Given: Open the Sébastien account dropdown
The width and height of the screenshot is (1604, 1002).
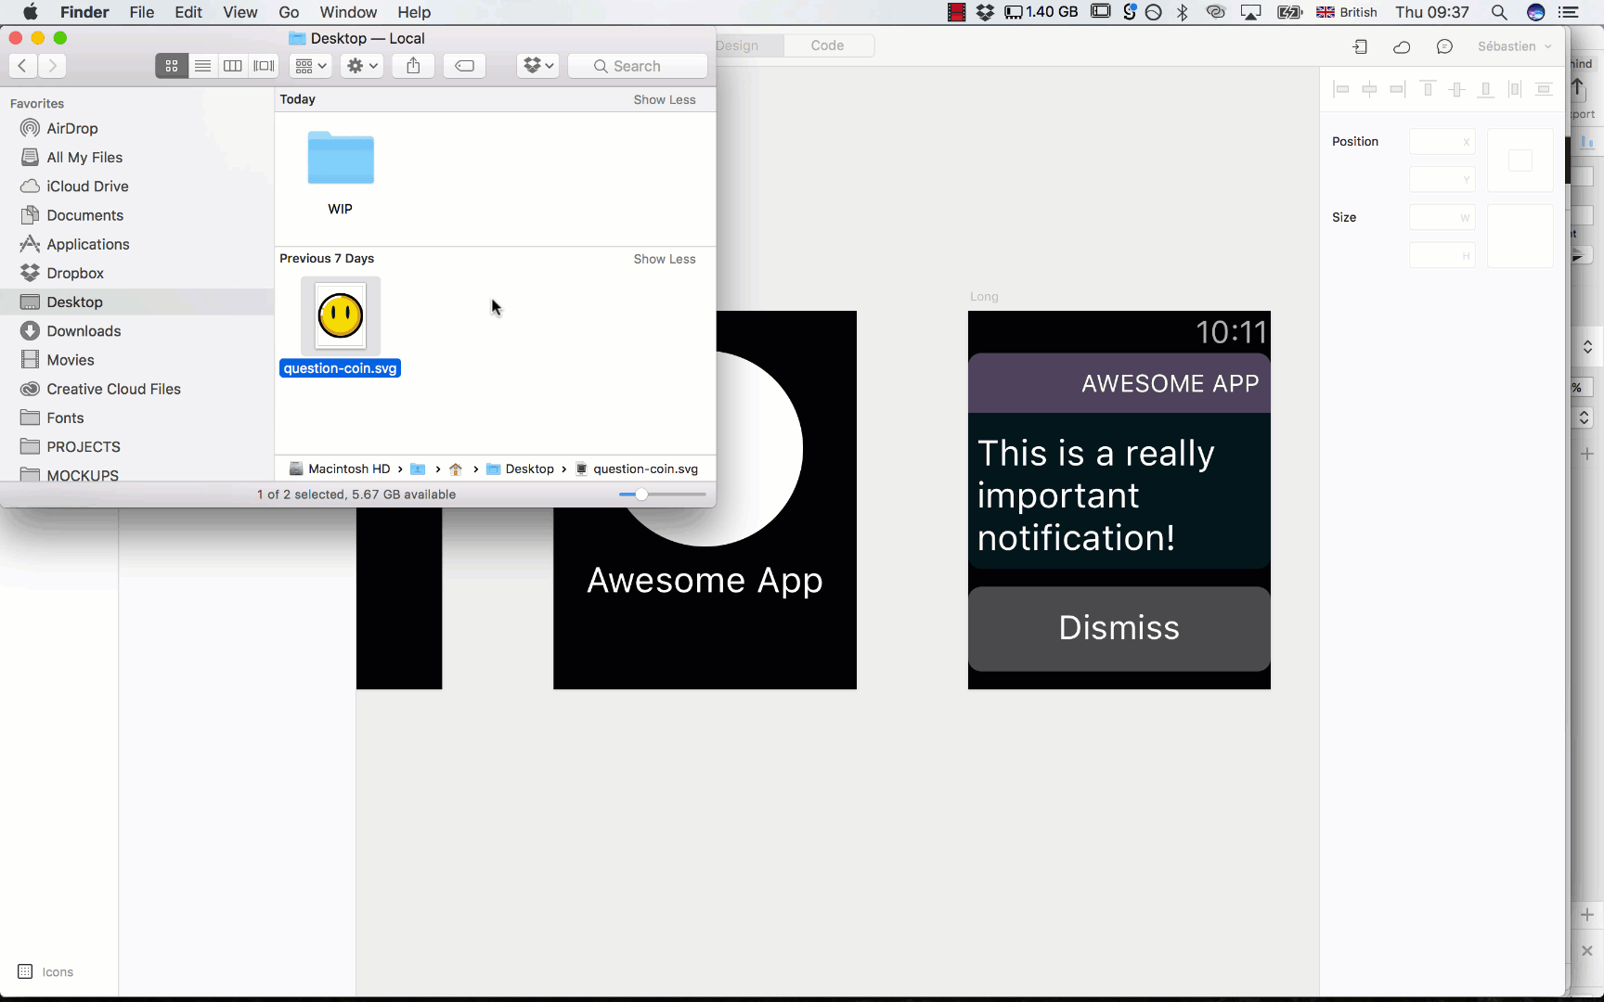Looking at the screenshot, I should tap(1514, 46).
